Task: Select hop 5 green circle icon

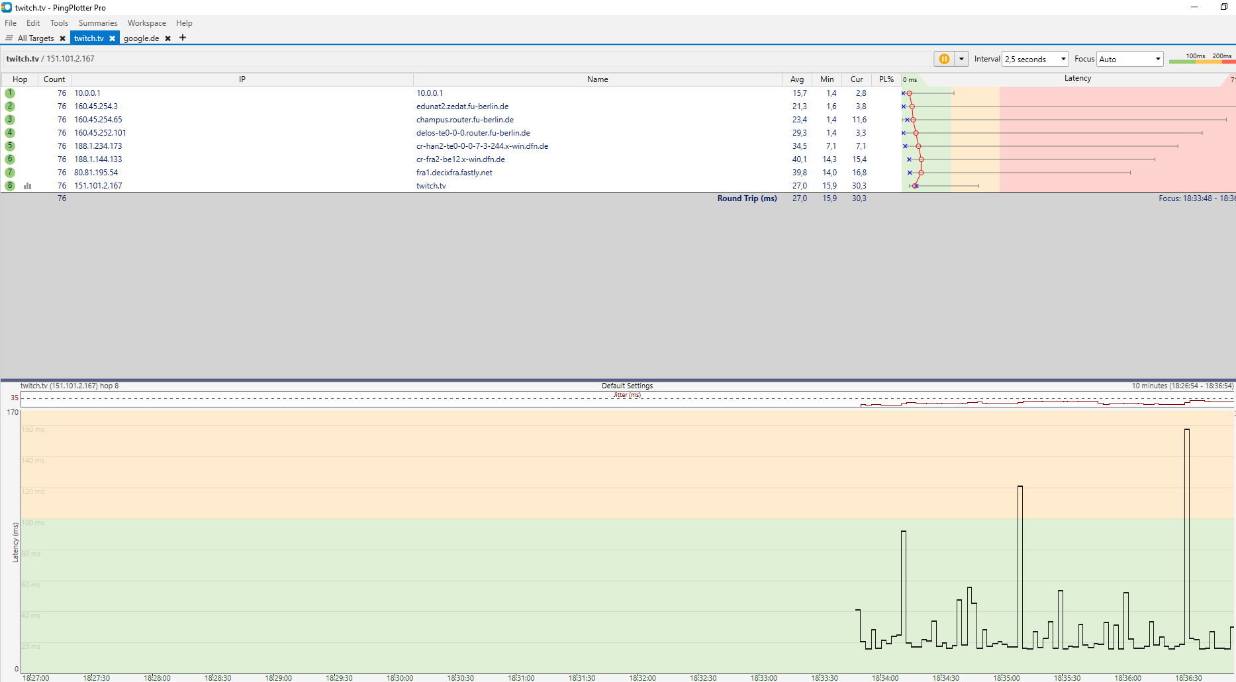Action: pos(10,146)
